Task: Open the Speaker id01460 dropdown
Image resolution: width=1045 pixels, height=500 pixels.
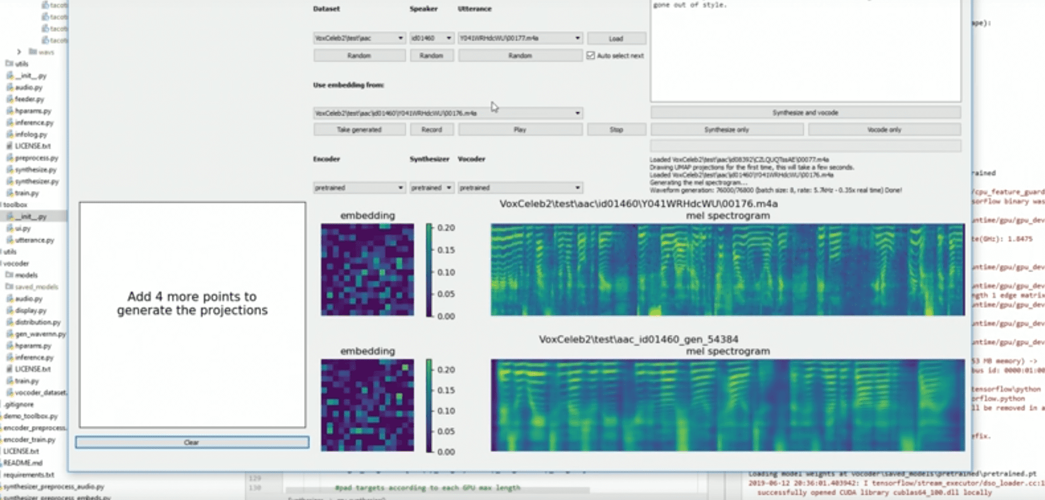Action: pyautogui.click(x=431, y=38)
